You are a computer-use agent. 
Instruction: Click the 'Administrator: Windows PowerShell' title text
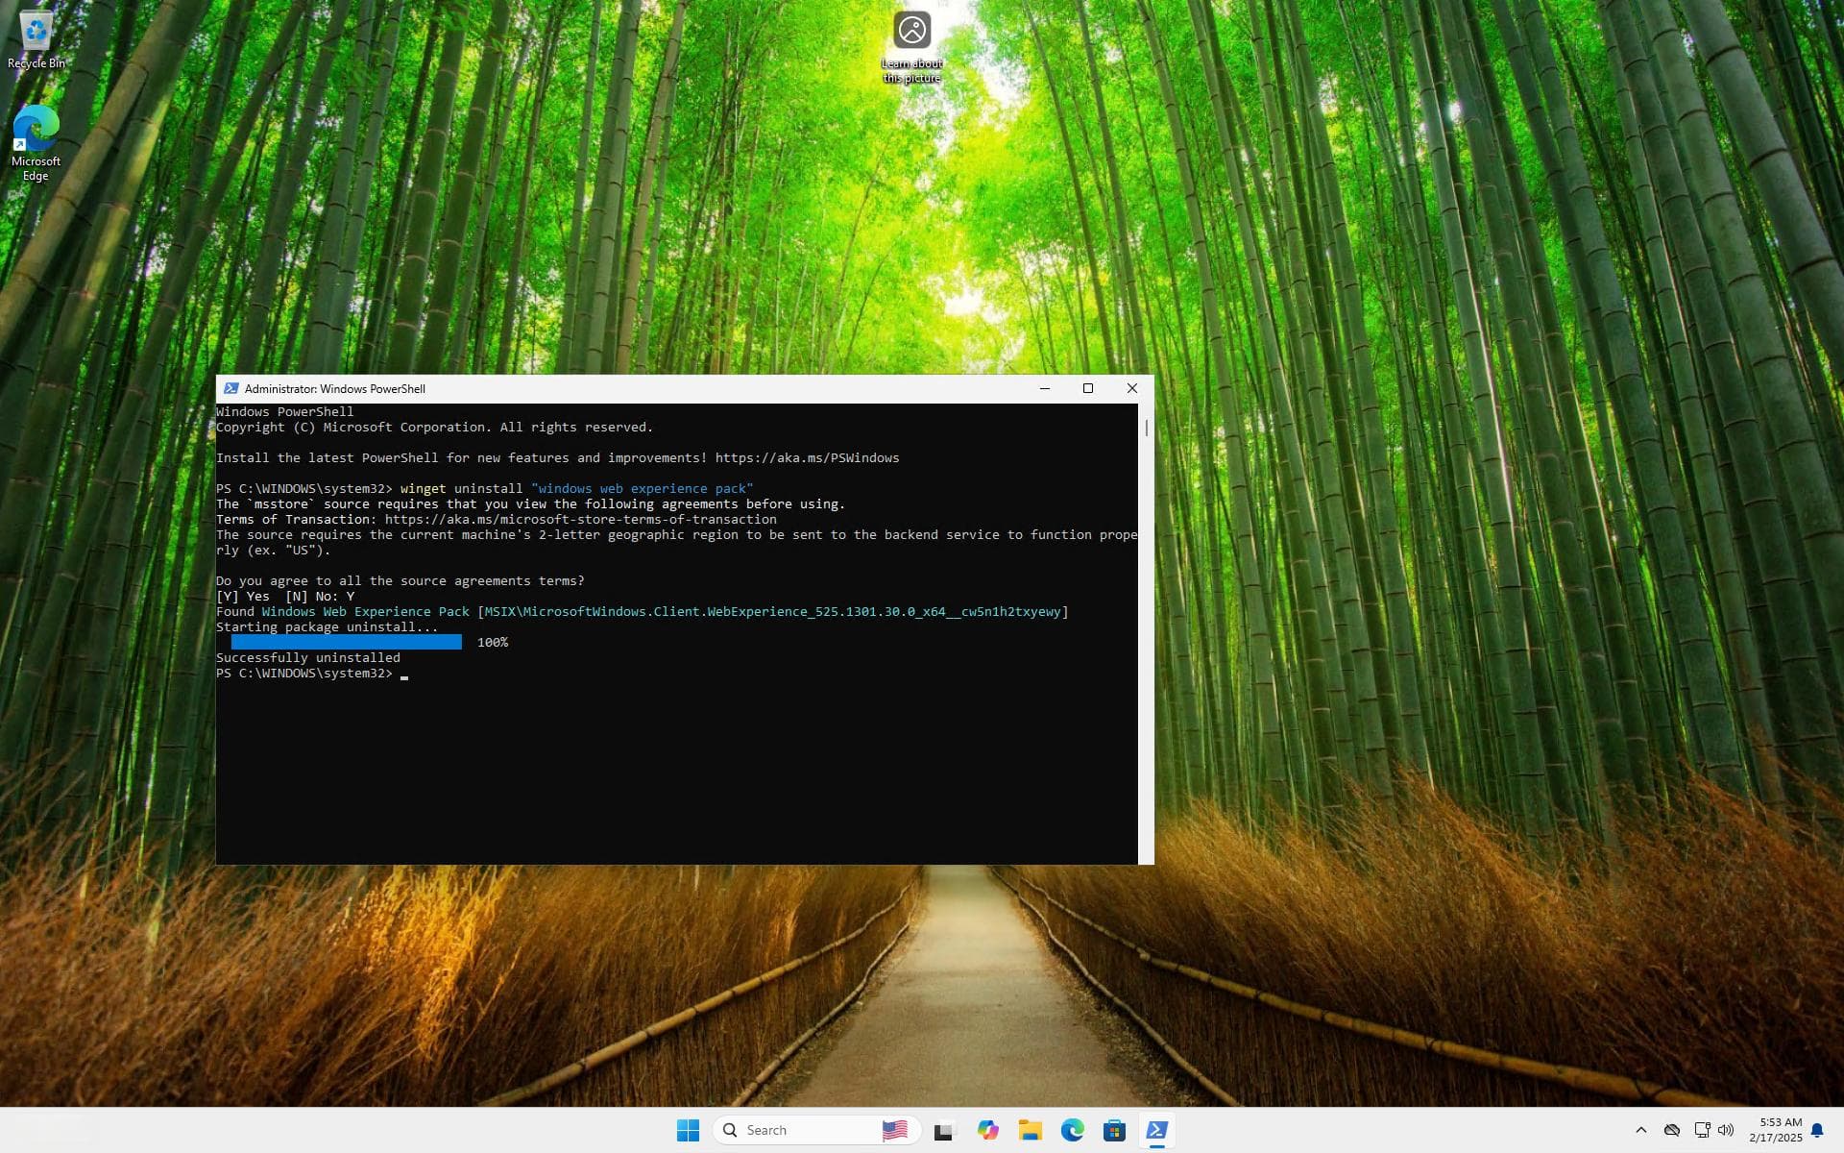(334, 388)
